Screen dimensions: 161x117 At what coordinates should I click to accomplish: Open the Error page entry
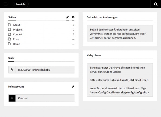pyautogui.click(x=41, y=39)
